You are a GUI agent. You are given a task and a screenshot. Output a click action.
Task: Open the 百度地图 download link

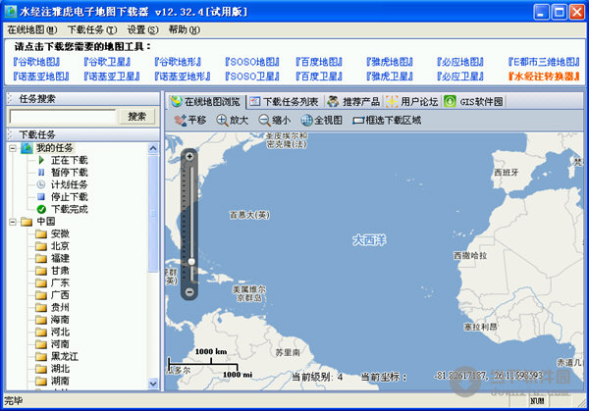pos(319,62)
